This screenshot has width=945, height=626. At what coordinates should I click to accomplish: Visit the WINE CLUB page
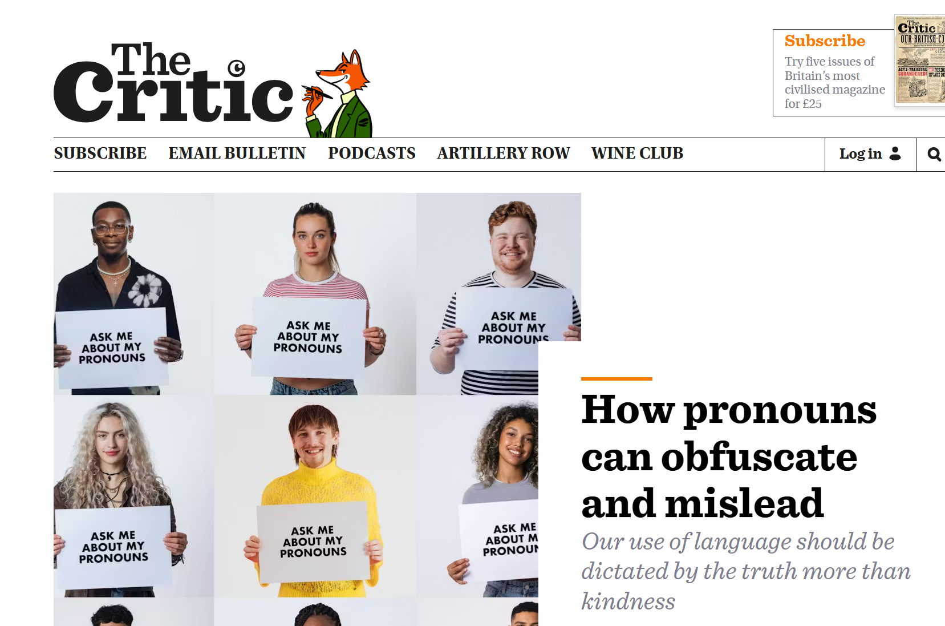(x=637, y=154)
